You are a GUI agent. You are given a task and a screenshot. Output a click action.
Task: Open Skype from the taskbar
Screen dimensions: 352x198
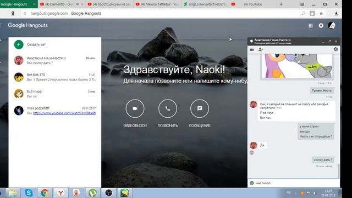29,193
